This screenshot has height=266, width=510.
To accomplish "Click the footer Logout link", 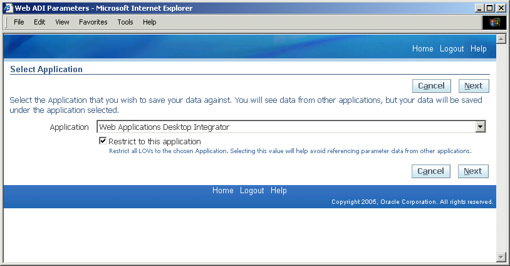I will 252,191.
